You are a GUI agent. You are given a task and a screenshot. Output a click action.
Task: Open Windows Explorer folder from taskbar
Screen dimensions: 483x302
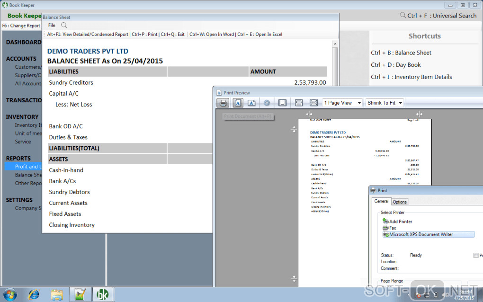point(57,294)
